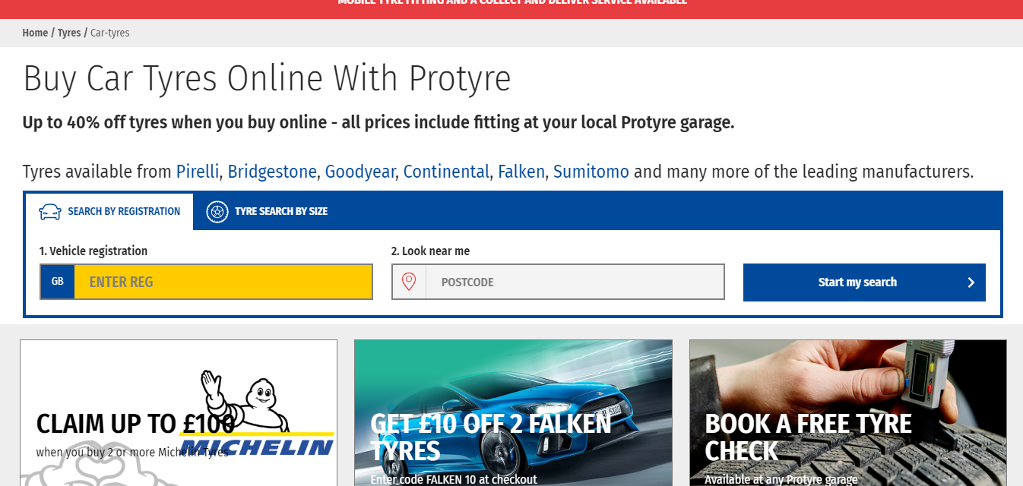The height and width of the screenshot is (486, 1023).
Task: Click the '2. Look near me' label
Action: (x=431, y=251)
